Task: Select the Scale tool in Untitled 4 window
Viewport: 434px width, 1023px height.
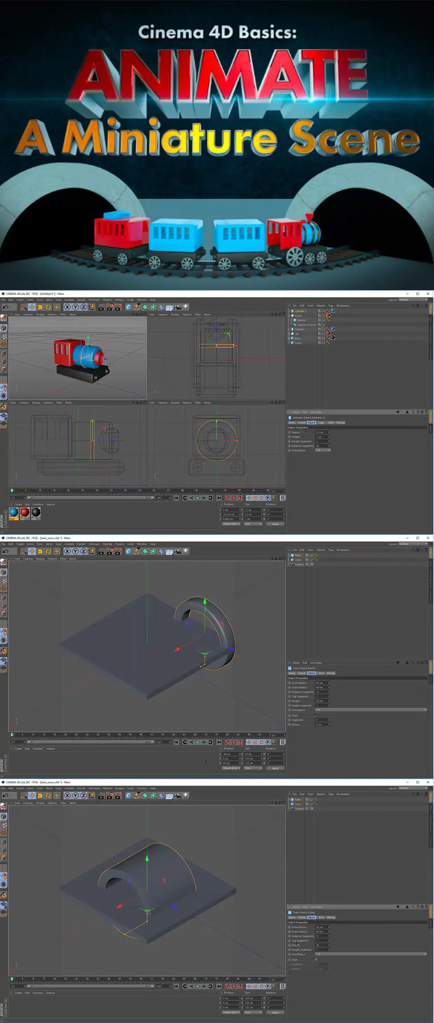Action: [40, 307]
